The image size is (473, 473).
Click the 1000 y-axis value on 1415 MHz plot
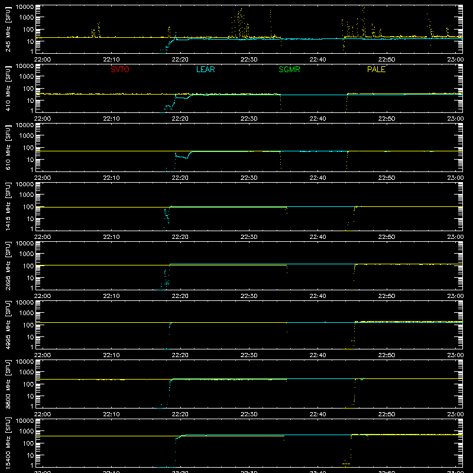27,195
